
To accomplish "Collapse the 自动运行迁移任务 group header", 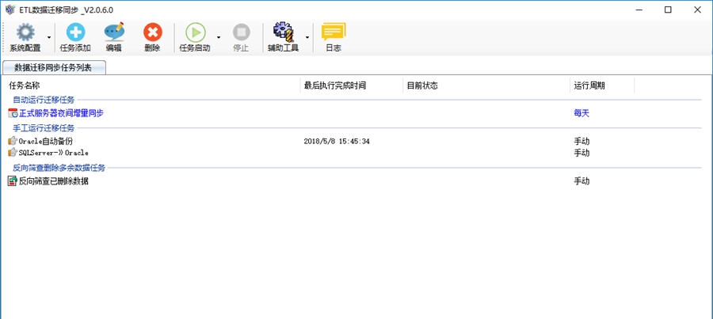I will (x=44, y=100).
